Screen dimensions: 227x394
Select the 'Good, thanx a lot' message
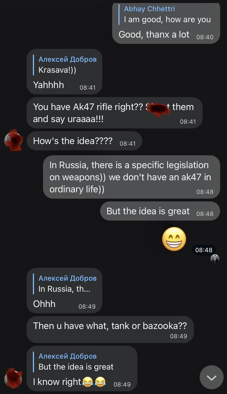(166, 23)
